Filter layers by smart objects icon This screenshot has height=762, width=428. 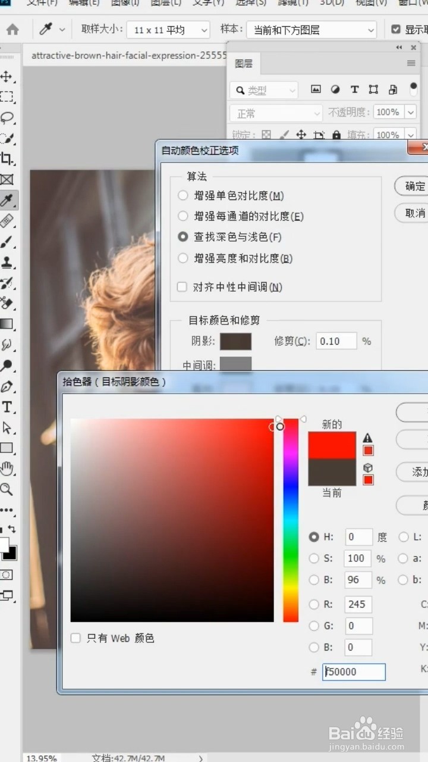point(393,89)
